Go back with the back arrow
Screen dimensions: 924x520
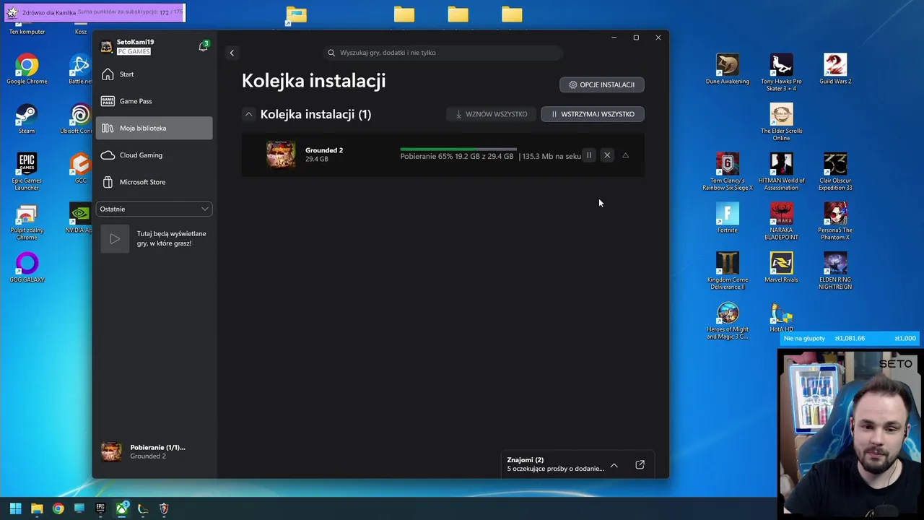pyautogui.click(x=232, y=53)
